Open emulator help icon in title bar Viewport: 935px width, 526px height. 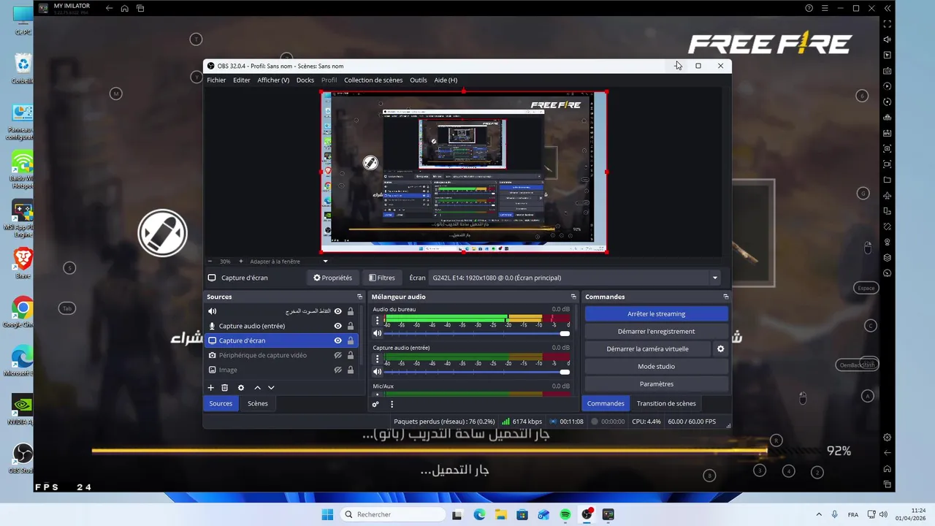pos(809,8)
